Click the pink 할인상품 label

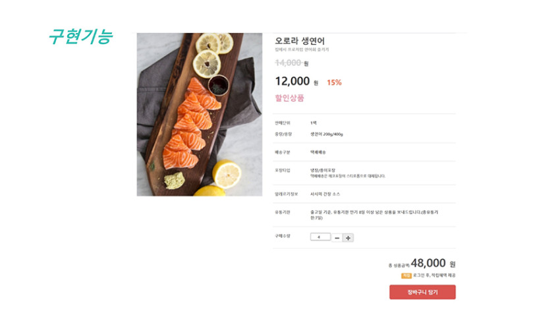pyautogui.click(x=289, y=98)
